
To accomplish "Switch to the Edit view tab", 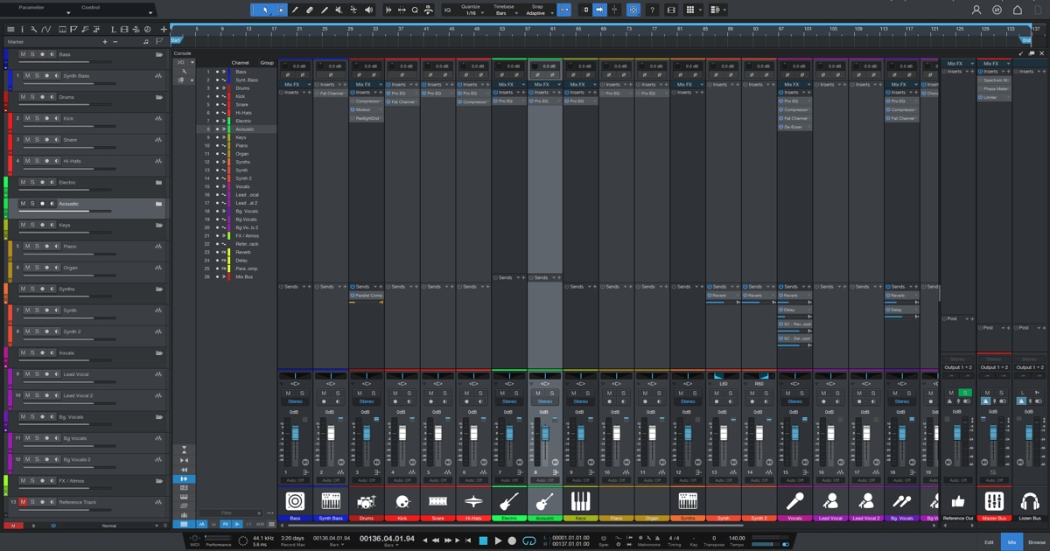I will click(989, 542).
